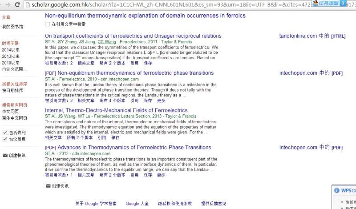Open 隐私权和使用条款 footer link

(175, 204)
